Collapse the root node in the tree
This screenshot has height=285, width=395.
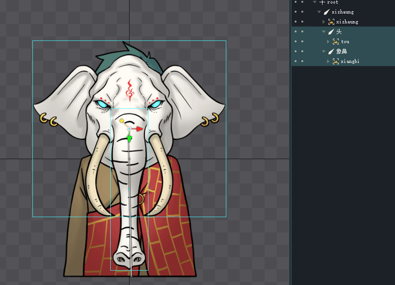pyautogui.click(x=315, y=2)
